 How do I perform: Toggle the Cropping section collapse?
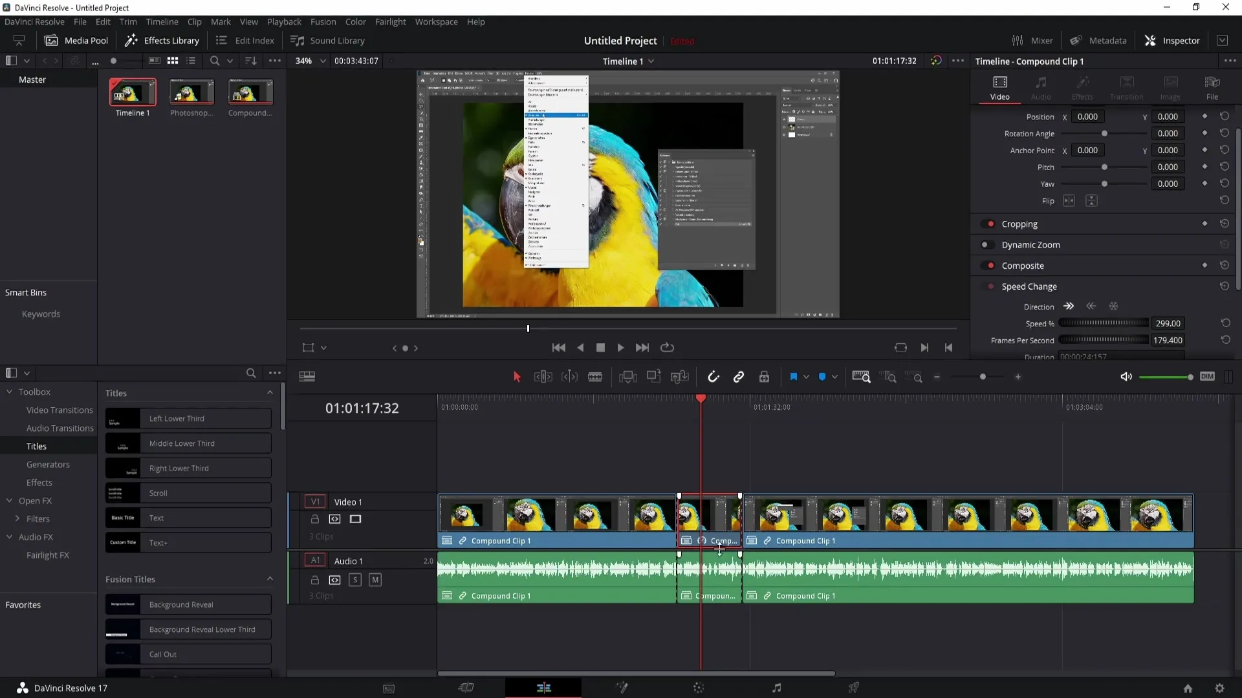coord(1020,223)
